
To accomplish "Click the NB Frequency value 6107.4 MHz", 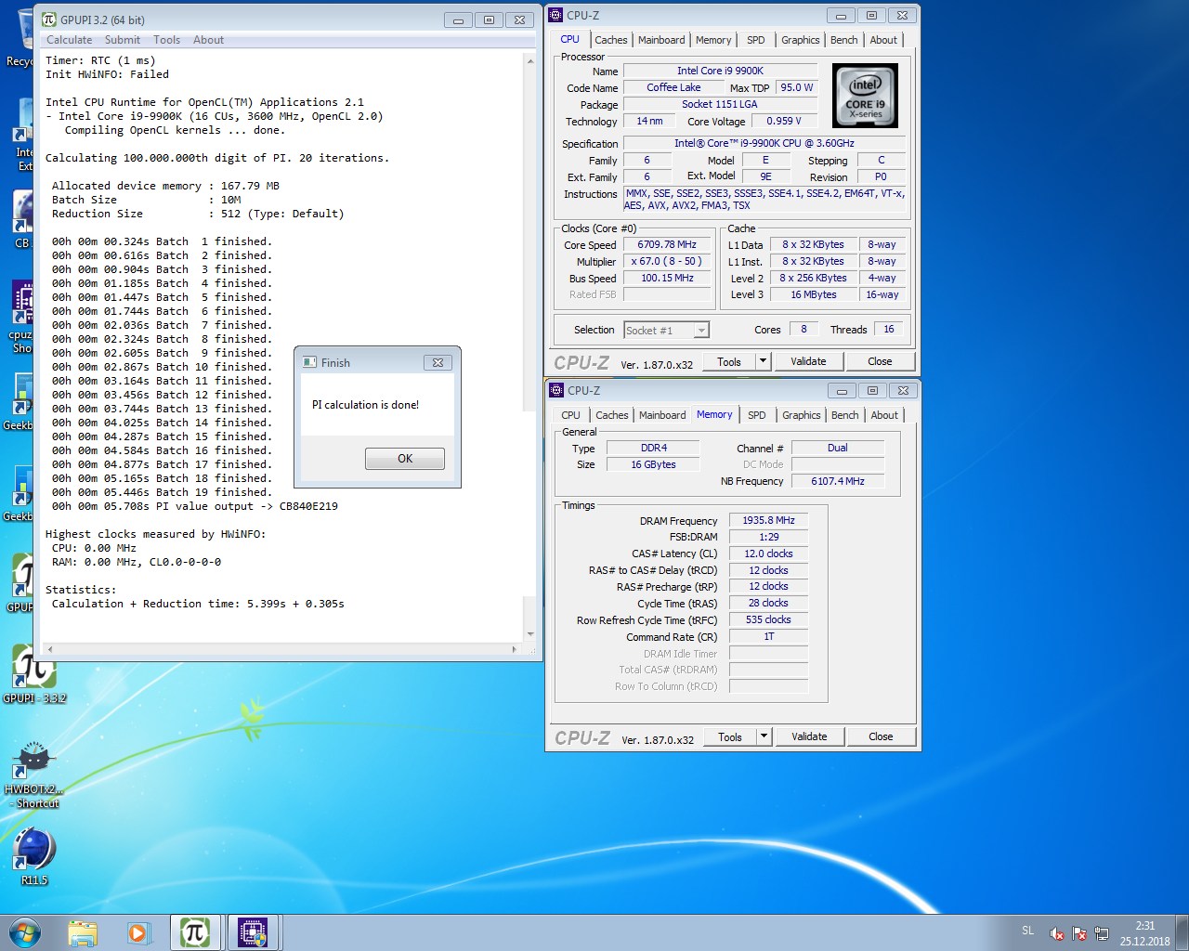I will coord(838,481).
